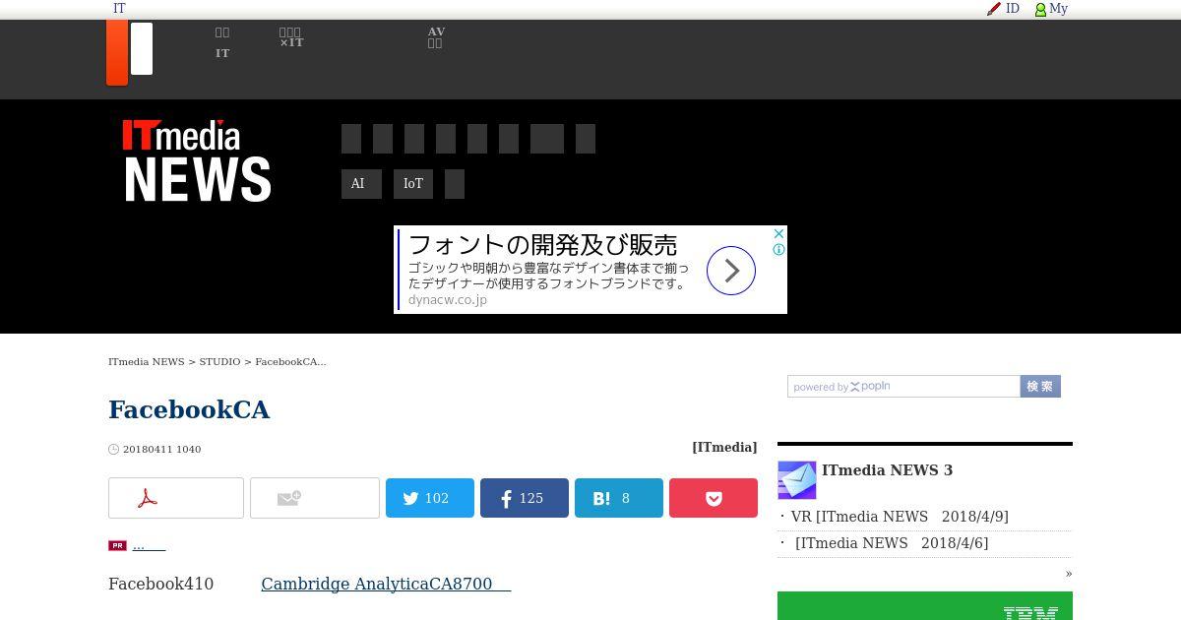The height and width of the screenshot is (620, 1181).
Task: Share on Facebook (125 shares)
Action: (525, 498)
